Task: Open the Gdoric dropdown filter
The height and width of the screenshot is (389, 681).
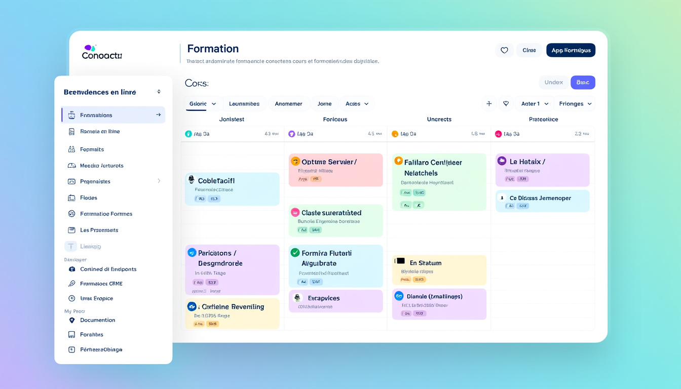Action: click(x=203, y=104)
